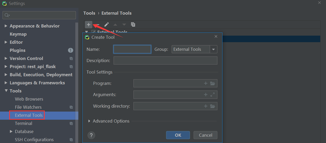Expand the Version Control node
326x143 pixels.
(6, 58)
